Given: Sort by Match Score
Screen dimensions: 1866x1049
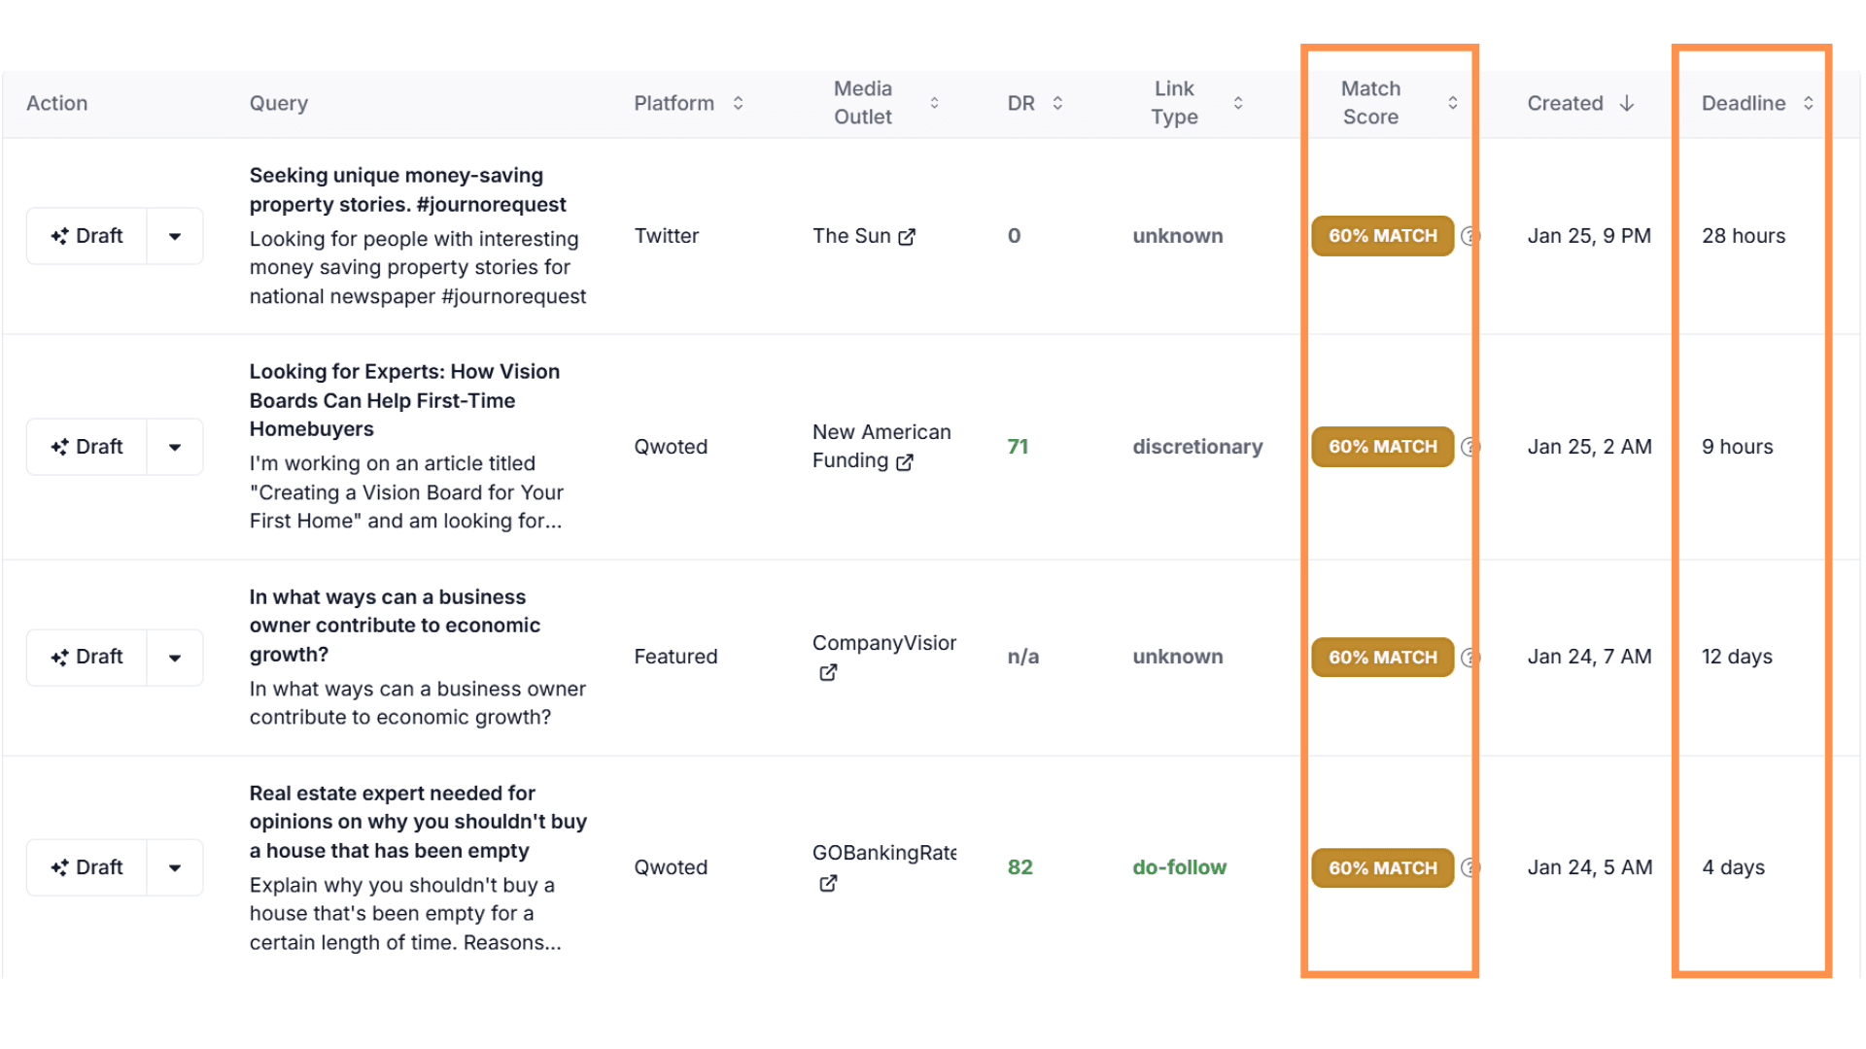Looking at the screenshot, I should (x=1454, y=103).
